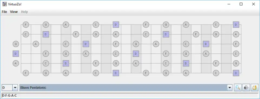Click C at twentieth fret, high E string
Viewport: 260px width, 99px height.
[x=216, y=25]
